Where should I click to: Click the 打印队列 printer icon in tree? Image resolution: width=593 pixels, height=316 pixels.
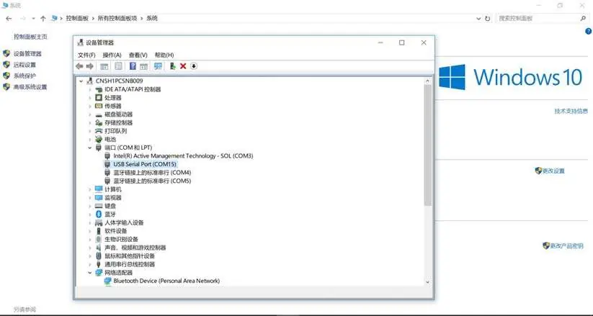click(x=99, y=131)
